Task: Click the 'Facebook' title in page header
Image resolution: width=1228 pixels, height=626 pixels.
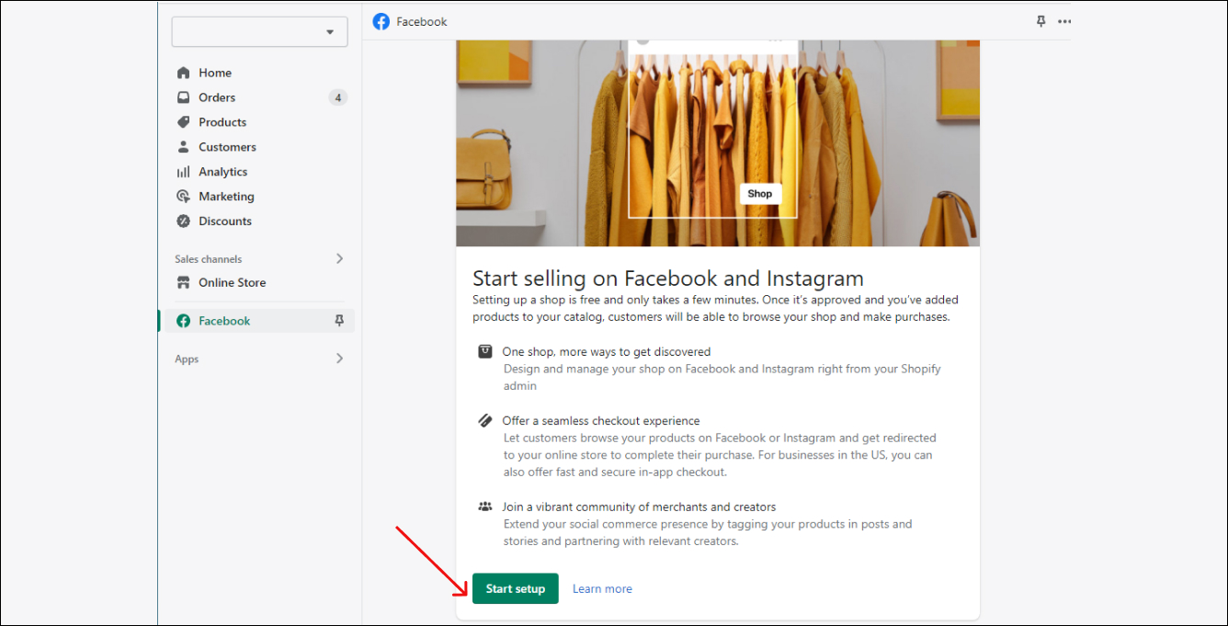Action: point(422,21)
